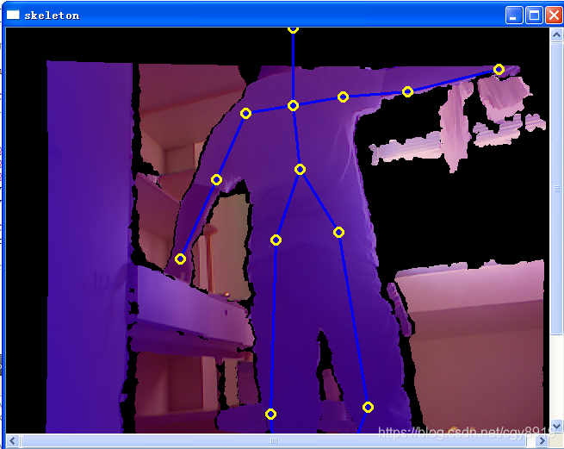
Task: Click the horizontal scrollbar right arrow
Action: tap(542, 440)
